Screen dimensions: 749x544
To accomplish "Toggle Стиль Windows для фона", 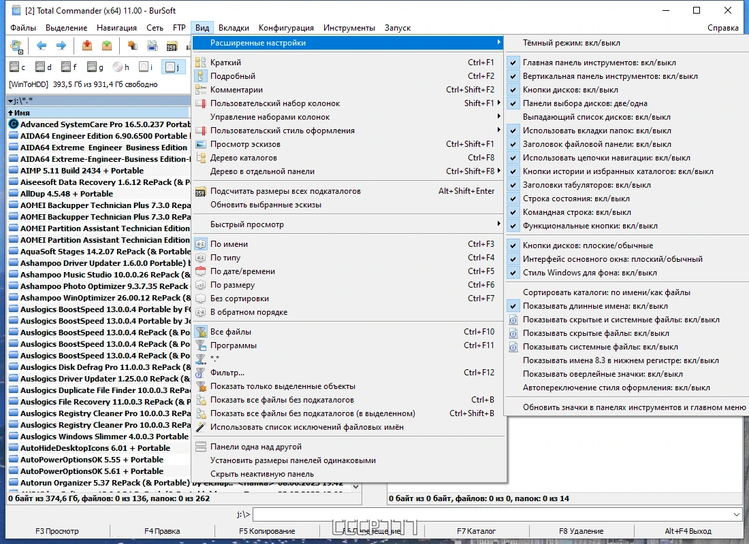I will click(x=627, y=273).
